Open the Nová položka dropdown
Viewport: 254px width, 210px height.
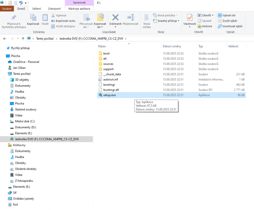[x=165, y=15]
